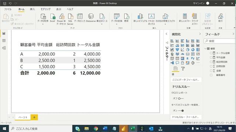The height and width of the screenshot is (132, 236).
Task: Select the pie chart visual
Action: pos(188,50)
